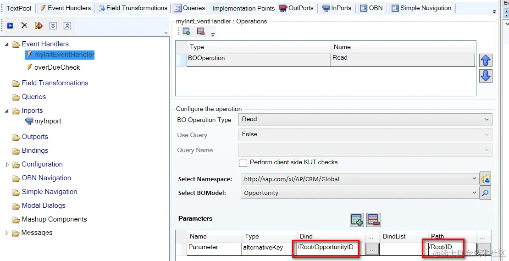Open Field Transformations folder in tree
This screenshot has height=261, width=509.
pyautogui.click(x=50, y=83)
